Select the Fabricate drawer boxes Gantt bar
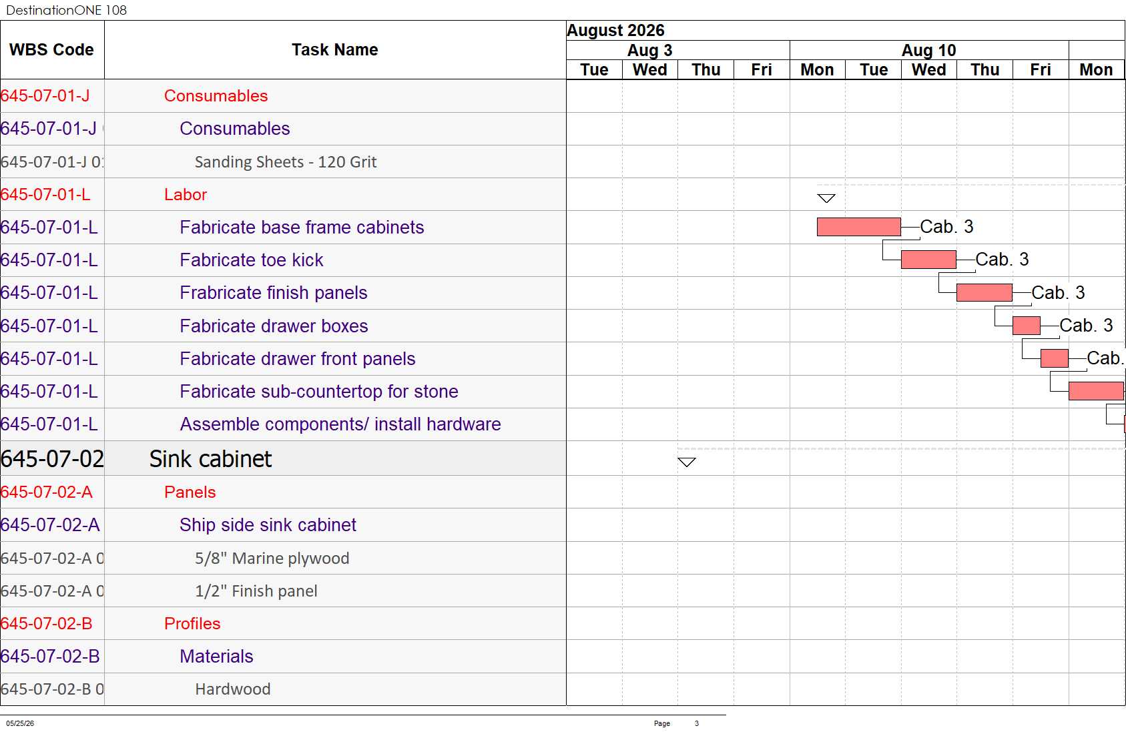 (1027, 326)
